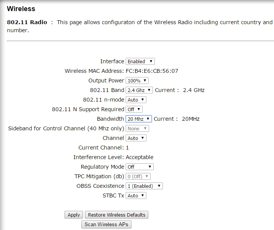The height and width of the screenshot is (230, 274).
Task: Open the Output Power 100% dropdown
Action: [x=137, y=80]
